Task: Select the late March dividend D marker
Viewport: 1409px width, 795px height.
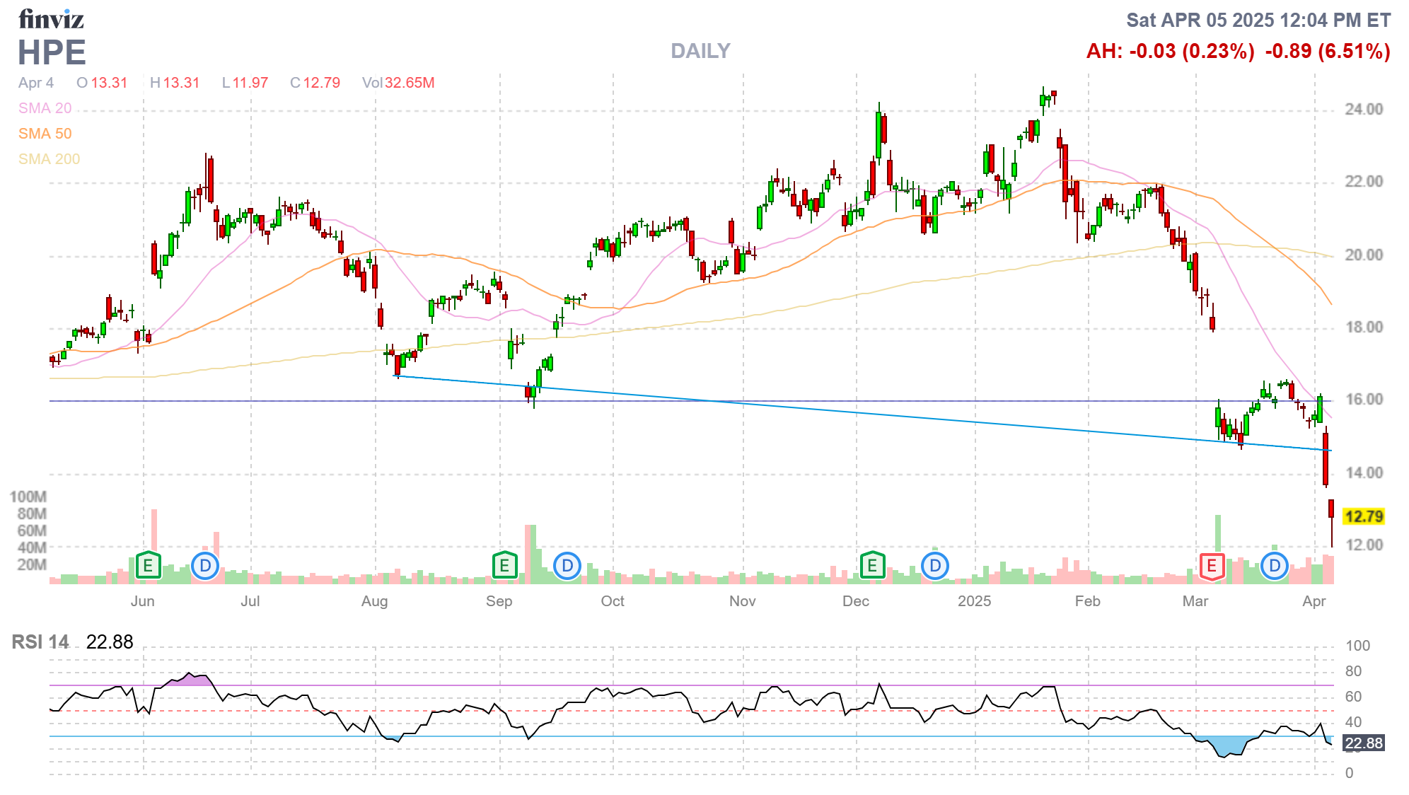Action: click(1274, 566)
